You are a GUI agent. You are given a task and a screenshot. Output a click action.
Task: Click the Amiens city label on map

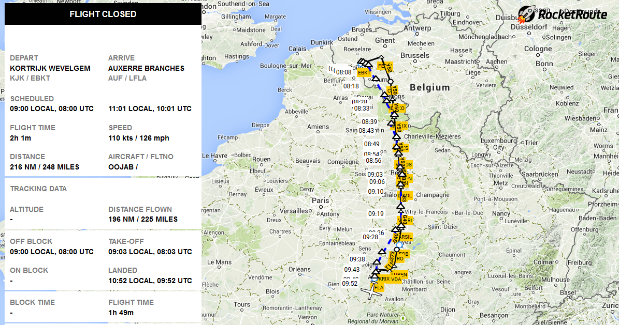click(318, 127)
